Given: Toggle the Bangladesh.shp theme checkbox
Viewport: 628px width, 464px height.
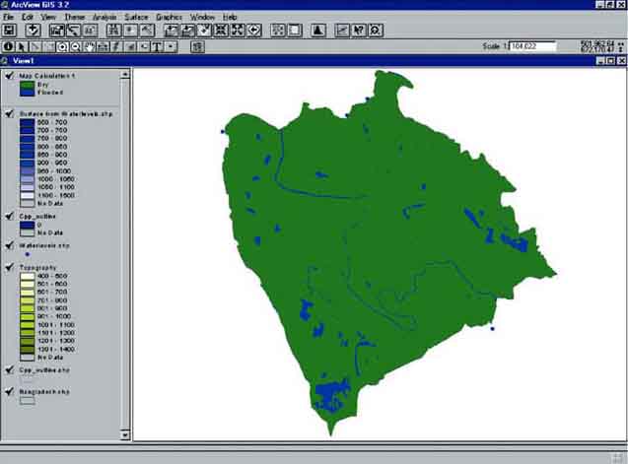Looking at the screenshot, I should click(x=9, y=391).
